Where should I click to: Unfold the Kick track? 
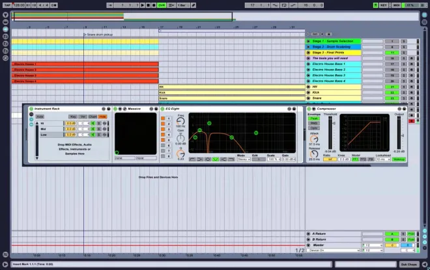308,92
